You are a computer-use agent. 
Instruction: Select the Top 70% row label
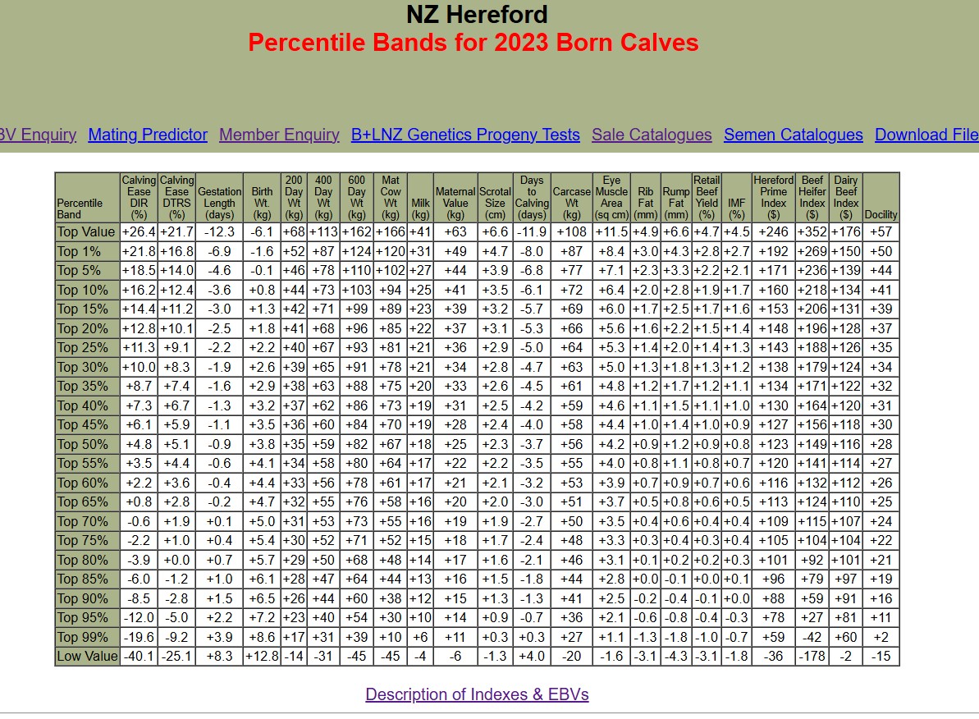tap(88, 521)
